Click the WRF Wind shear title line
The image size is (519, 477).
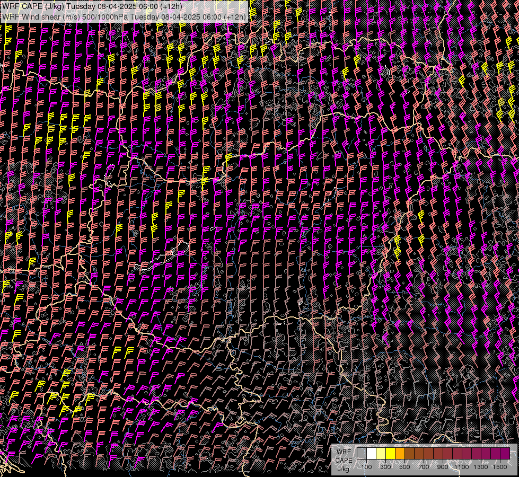coord(124,17)
